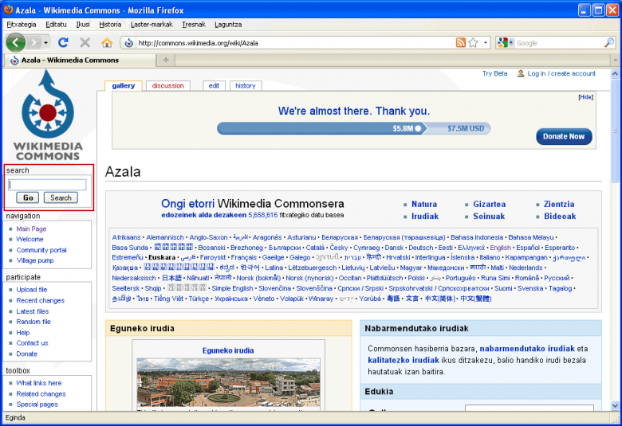Click the $5.8M donation progress bar
622x426 pixels.
click(321, 128)
